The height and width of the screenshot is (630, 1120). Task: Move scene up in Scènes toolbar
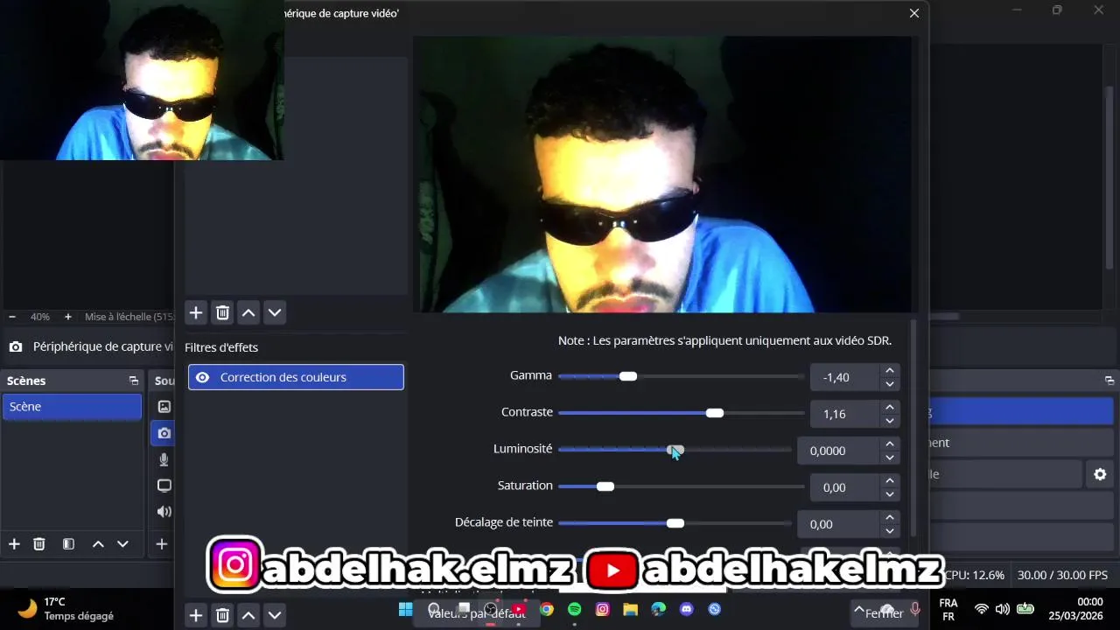pyautogui.click(x=98, y=544)
